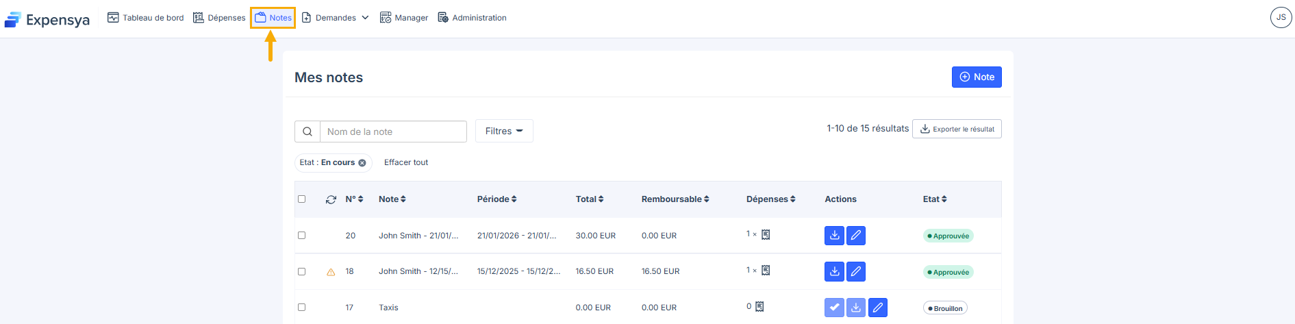The image size is (1295, 324).
Task: Open the Administration section
Action: [472, 18]
